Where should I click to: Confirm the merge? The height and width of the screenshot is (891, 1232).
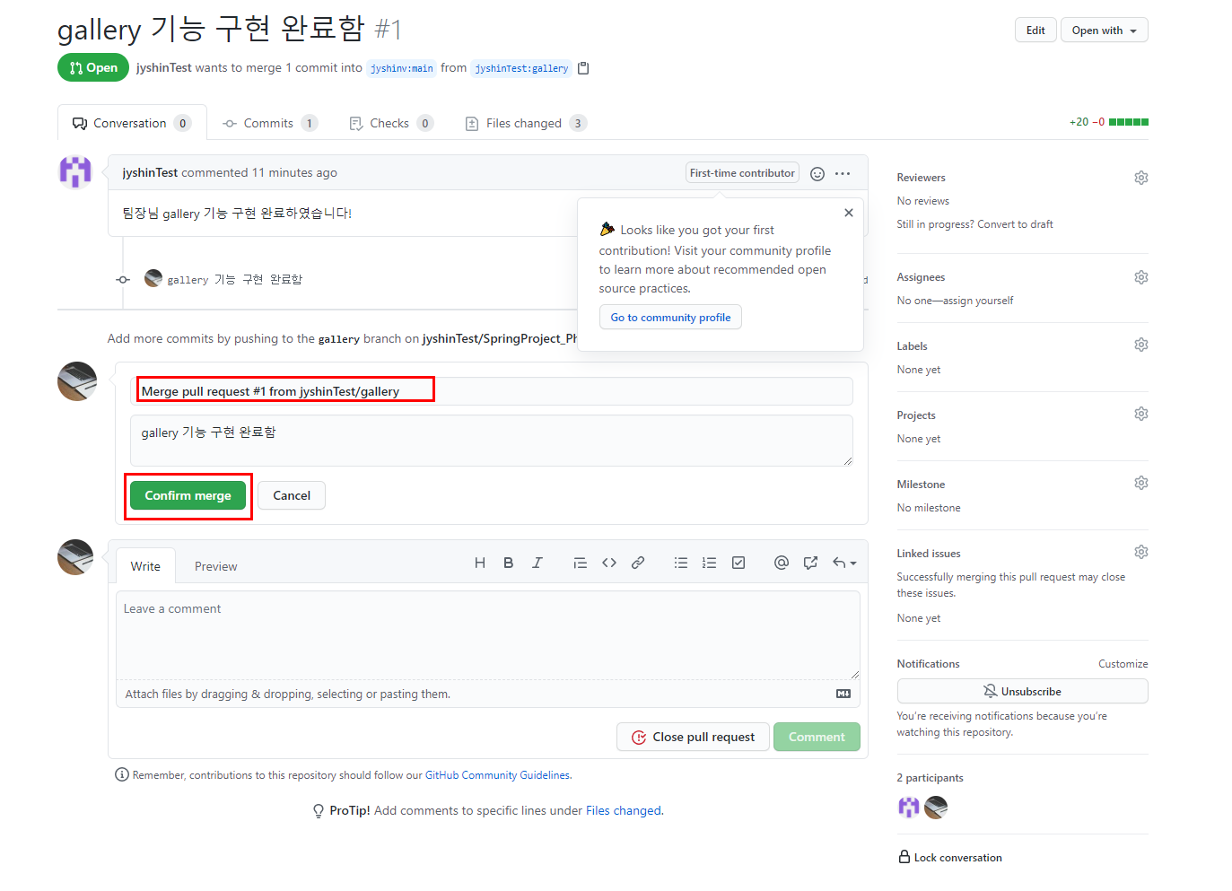[188, 495]
